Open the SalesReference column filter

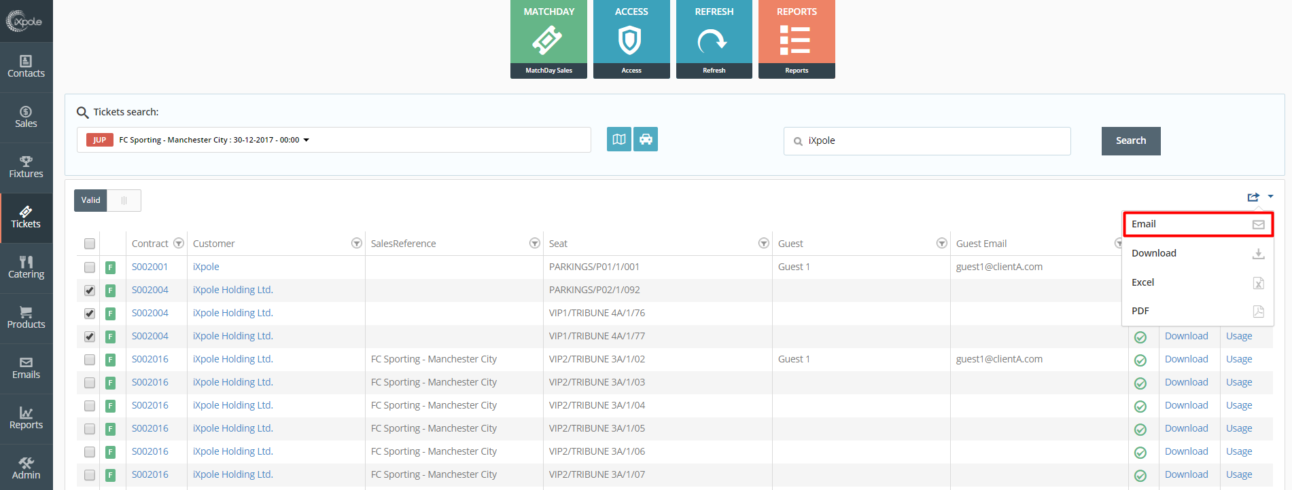click(534, 243)
